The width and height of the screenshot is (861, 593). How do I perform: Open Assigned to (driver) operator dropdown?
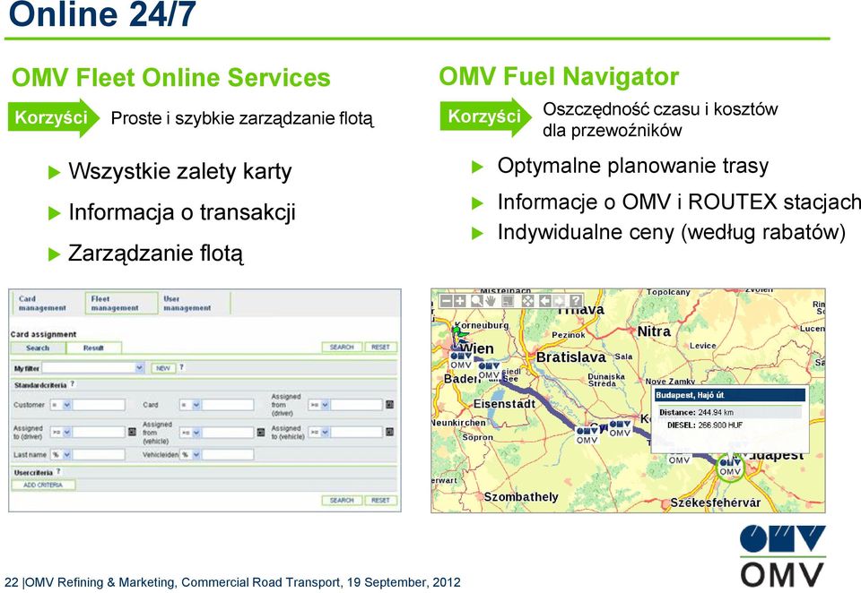pyautogui.click(x=61, y=433)
